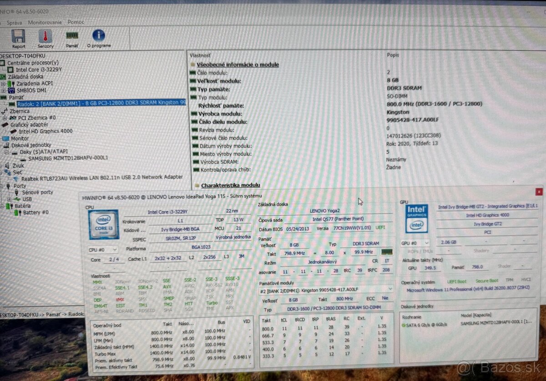Open the Monitorovanie menu

pos(45,22)
